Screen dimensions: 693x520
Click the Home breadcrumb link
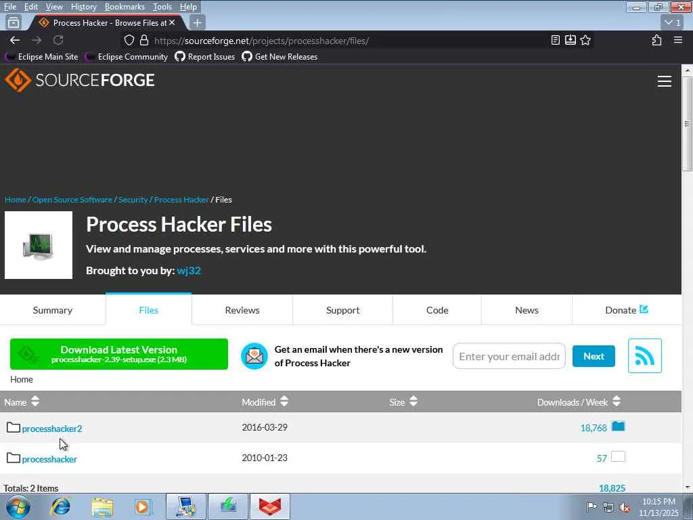click(16, 200)
